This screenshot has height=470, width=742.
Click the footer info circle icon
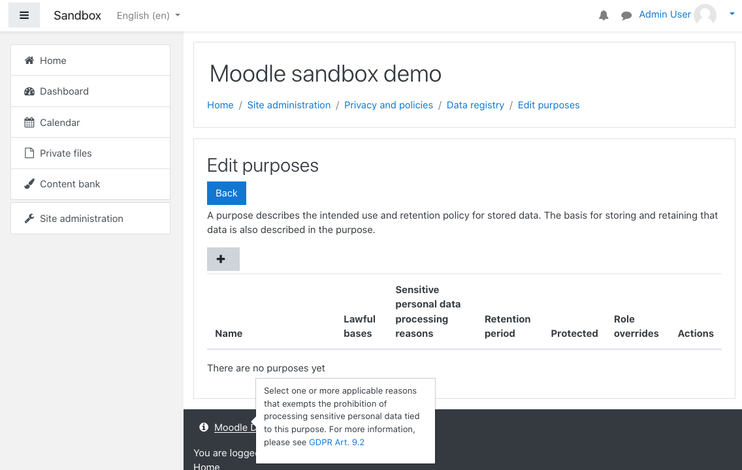[x=204, y=427]
